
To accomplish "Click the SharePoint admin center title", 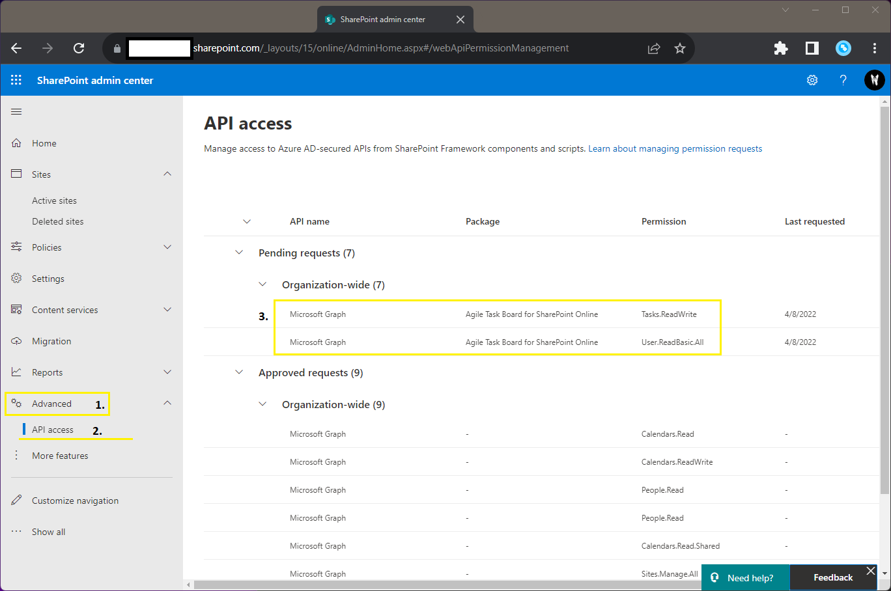I will pos(95,80).
